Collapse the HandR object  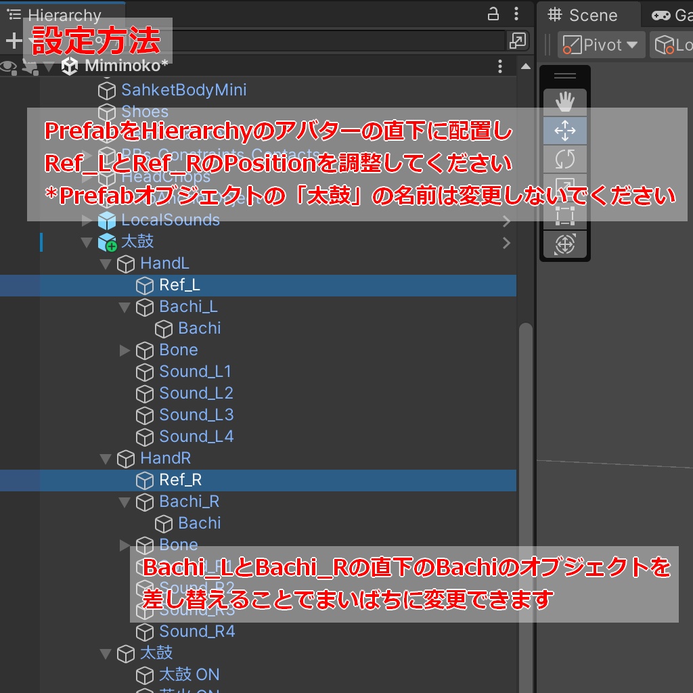click(106, 458)
